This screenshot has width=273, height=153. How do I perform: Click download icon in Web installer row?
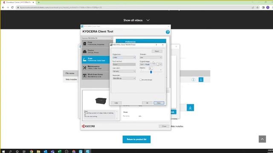pos(201,79)
